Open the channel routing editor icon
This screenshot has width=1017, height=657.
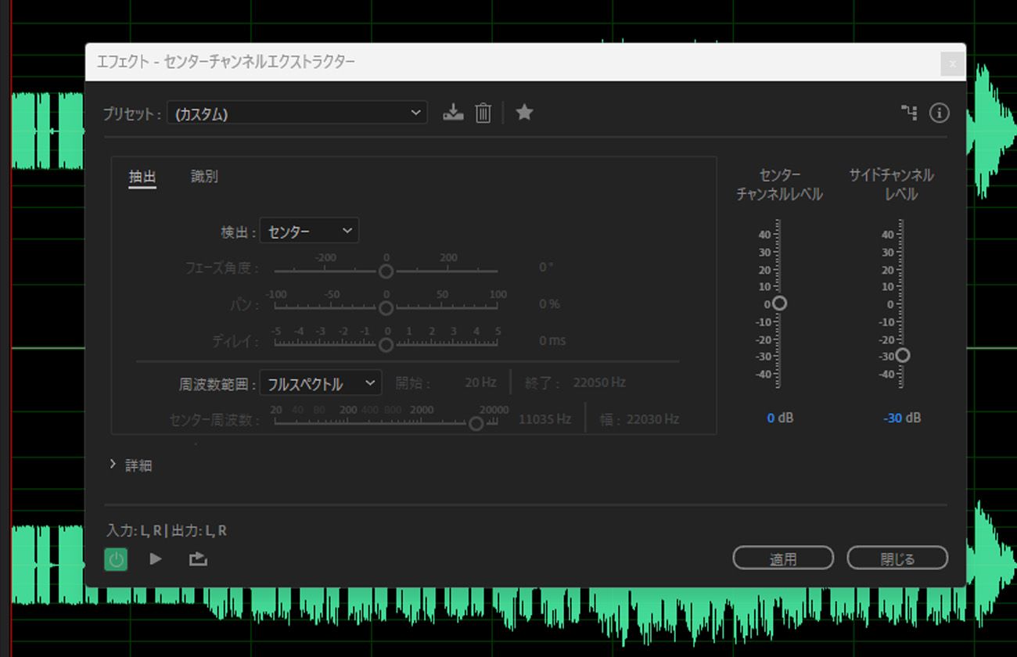[x=908, y=112]
